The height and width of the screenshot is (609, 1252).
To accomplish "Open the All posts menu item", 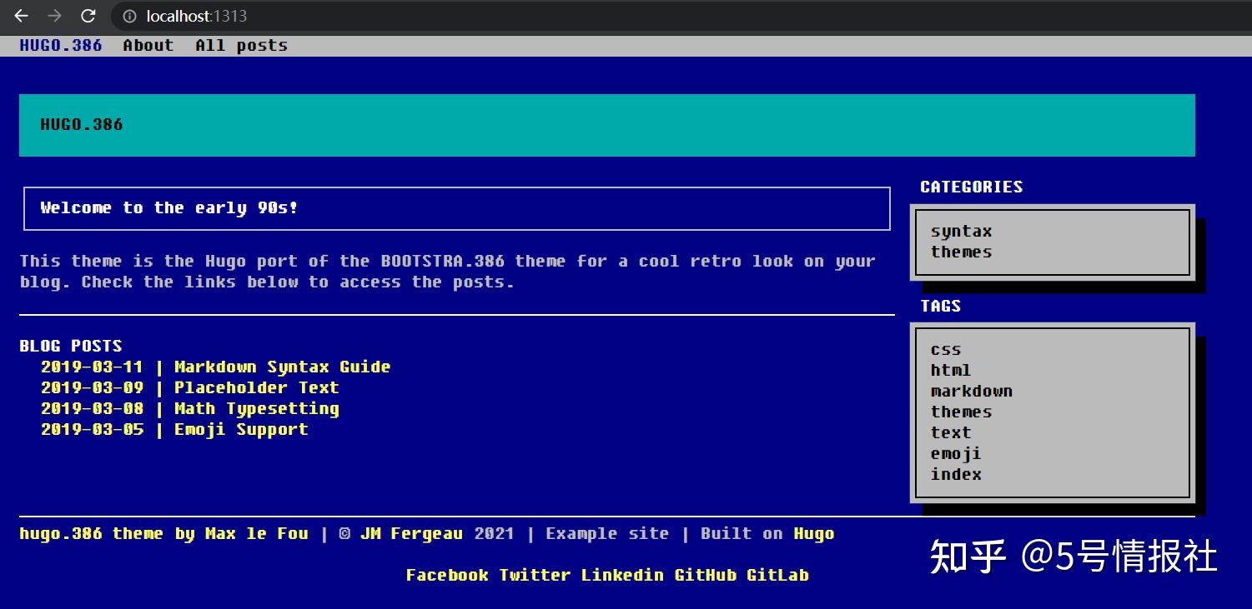I will point(241,46).
